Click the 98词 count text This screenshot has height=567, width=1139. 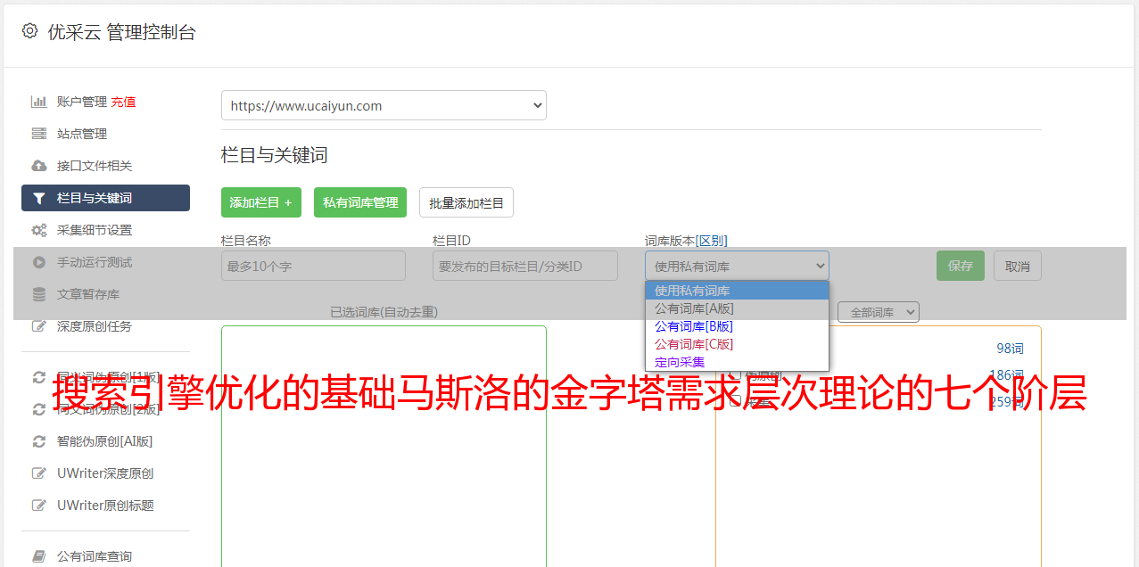pos(1010,349)
